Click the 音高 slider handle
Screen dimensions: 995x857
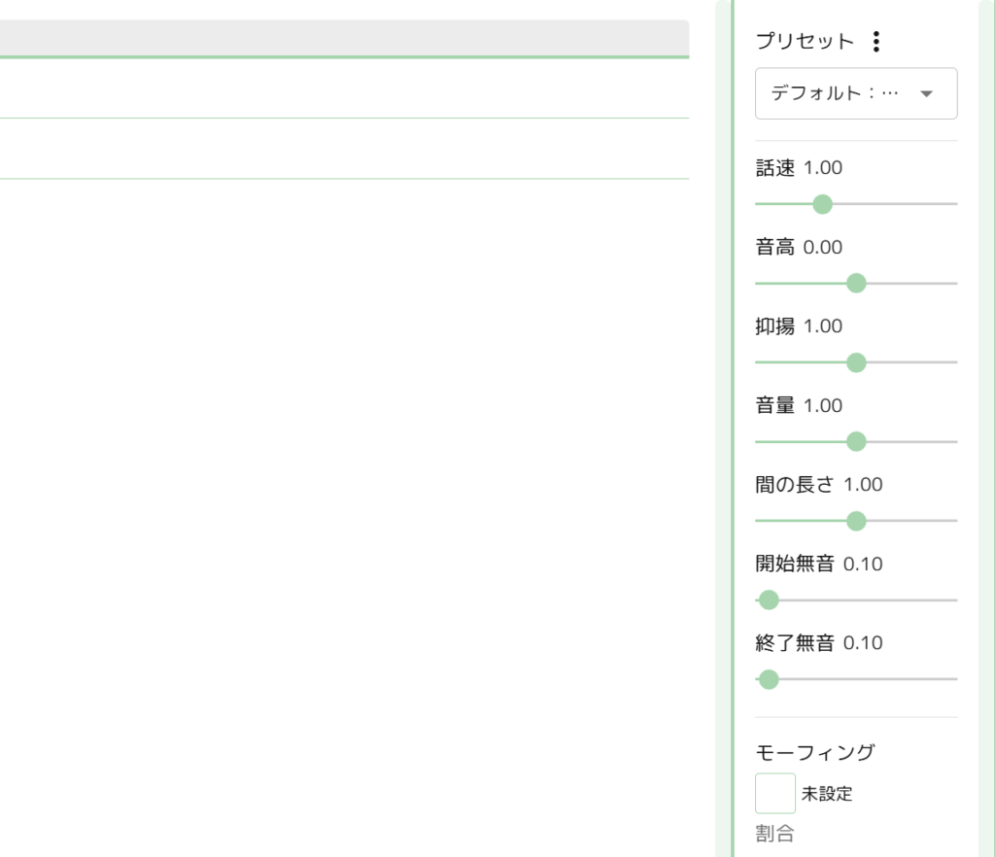coord(856,283)
